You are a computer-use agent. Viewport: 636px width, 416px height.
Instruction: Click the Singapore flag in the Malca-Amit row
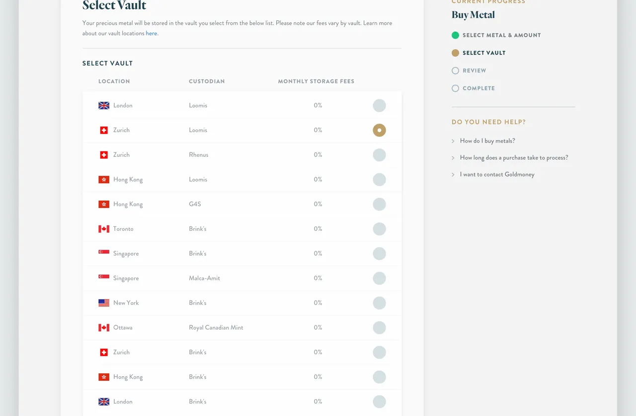coord(104,277)
